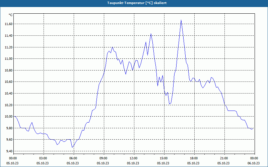Select the 11,20 y-axis value
Viewport: 268px width, 167px height.
click(x=9, y=47)
